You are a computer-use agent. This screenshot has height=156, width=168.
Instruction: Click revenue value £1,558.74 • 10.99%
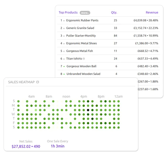click(146, 36)
